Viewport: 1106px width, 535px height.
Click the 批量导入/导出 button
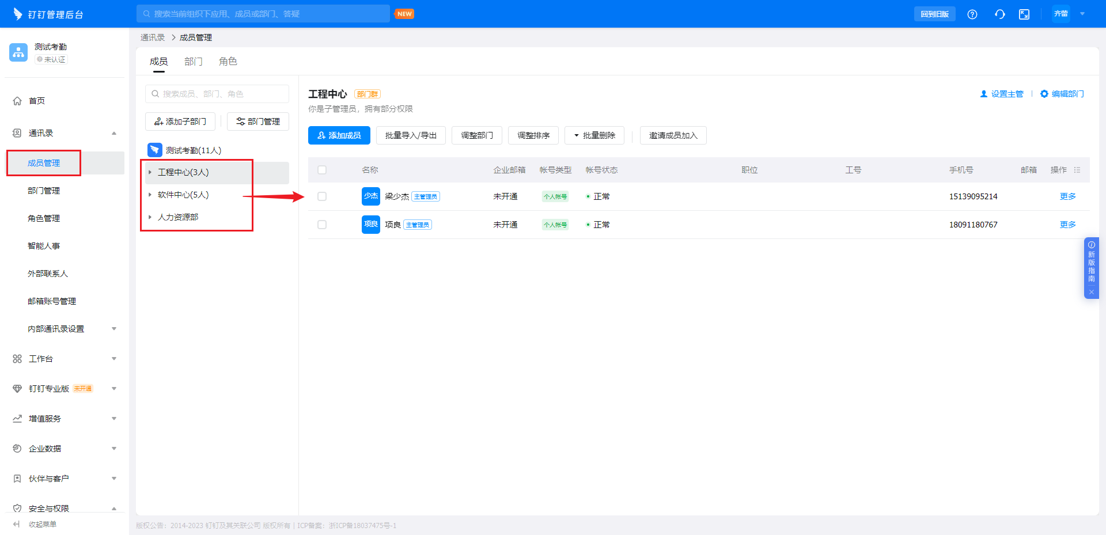(x=411, y=135)
